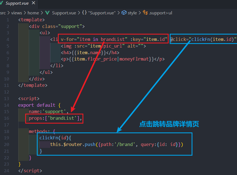Click the :src="item.pic_url" attribute
Screen dimensions: 237x175
tap(99, 46)
